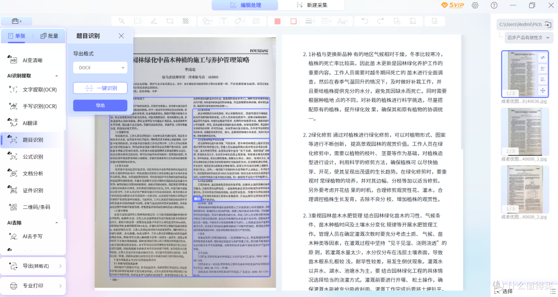Collapse the AI去除 section

coord(57,223)
